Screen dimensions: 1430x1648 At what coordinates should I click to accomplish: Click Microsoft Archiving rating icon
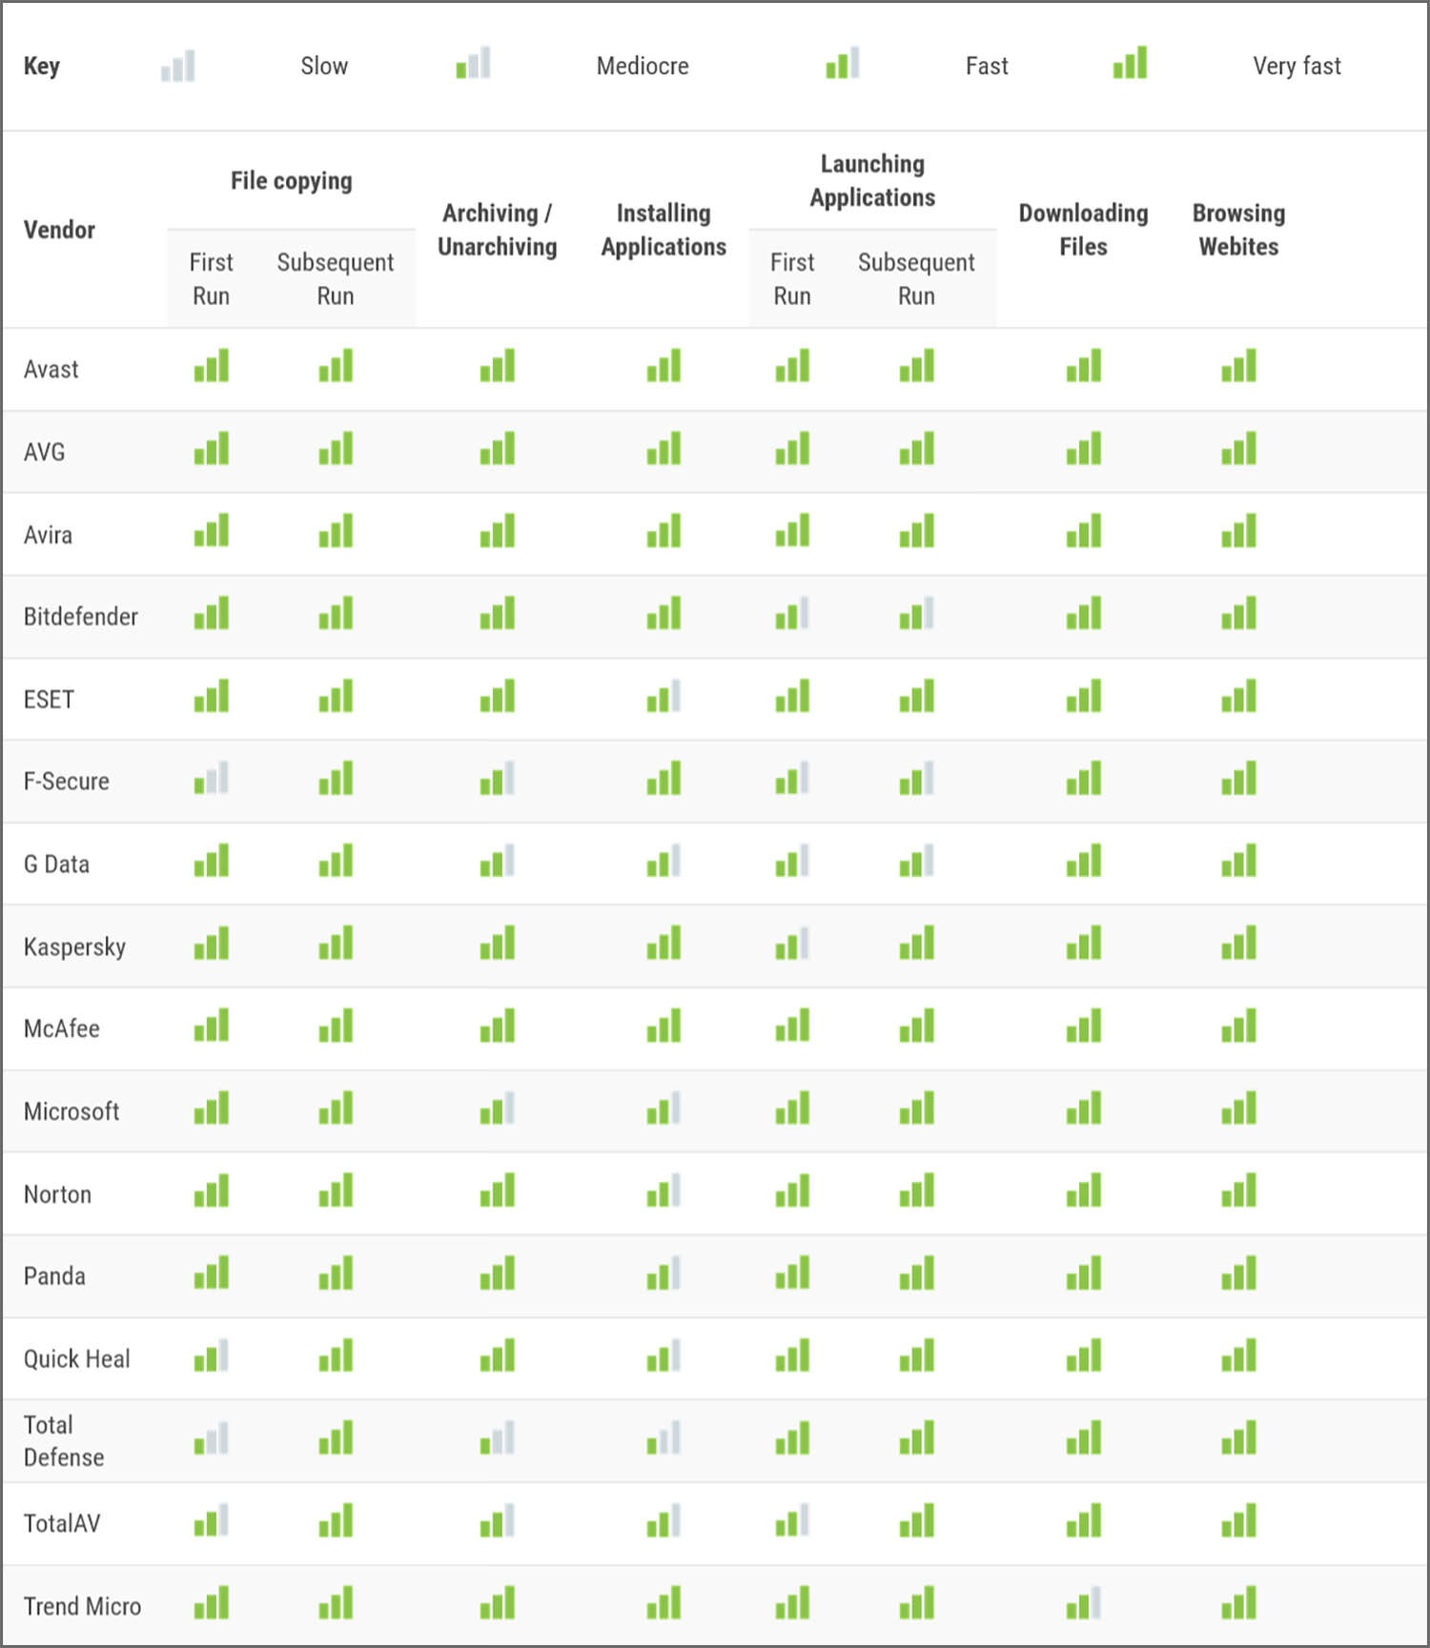(498, 1108)
